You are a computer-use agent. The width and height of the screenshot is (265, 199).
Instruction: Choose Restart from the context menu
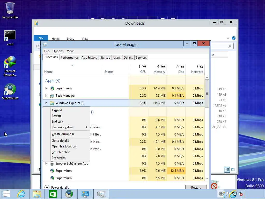click(70, 116)
